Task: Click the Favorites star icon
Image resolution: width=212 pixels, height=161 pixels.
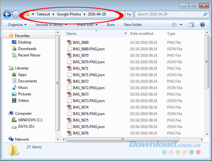Action: point(11,35)
